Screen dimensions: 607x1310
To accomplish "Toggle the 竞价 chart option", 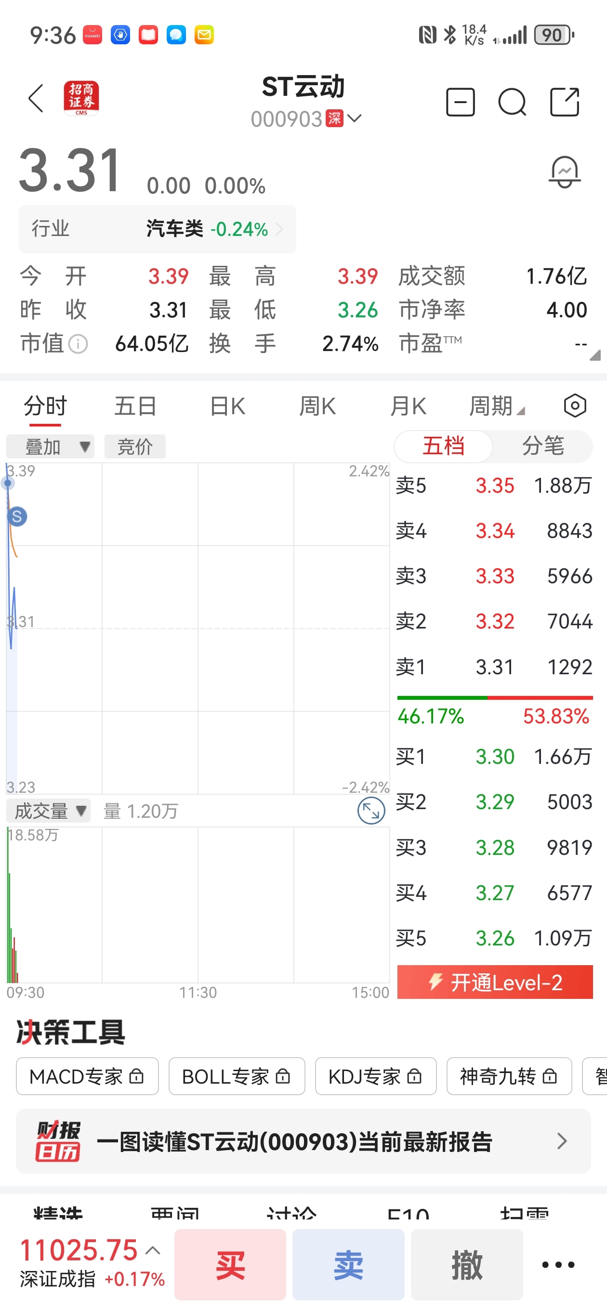I will tap(135, 446).
